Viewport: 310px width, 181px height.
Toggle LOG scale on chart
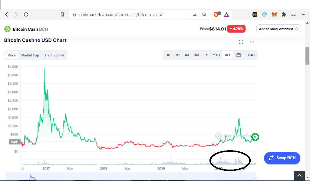click(251, 55)
